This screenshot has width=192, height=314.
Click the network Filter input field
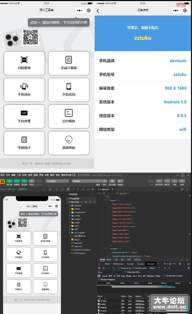coord(110,272)
